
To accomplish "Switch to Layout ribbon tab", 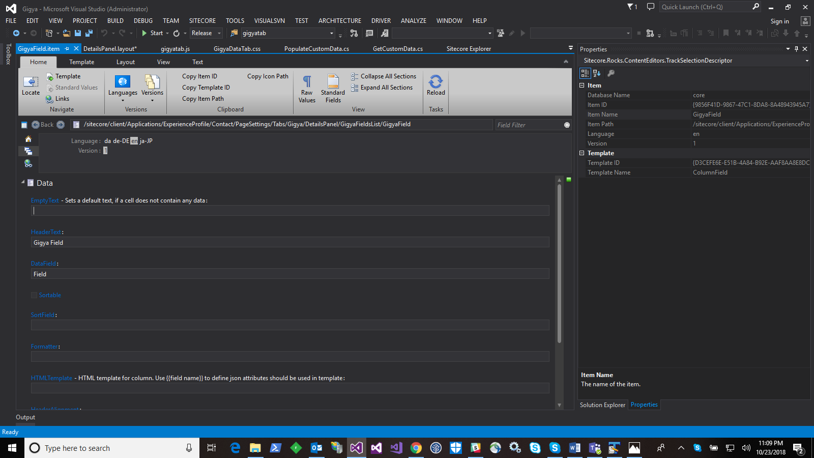I will (x=125, y=62).
